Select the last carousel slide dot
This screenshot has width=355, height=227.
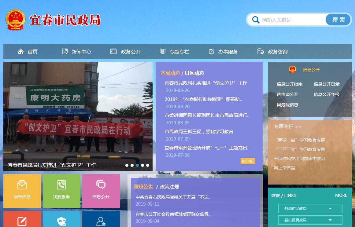[x=148, y=165]
